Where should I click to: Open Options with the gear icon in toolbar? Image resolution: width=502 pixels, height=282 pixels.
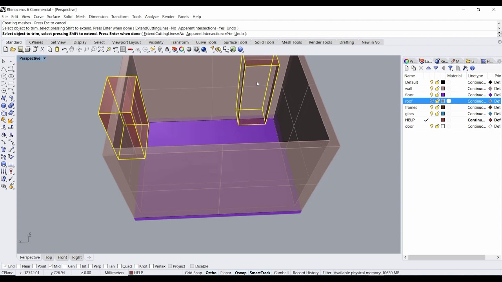pos(218,49)
